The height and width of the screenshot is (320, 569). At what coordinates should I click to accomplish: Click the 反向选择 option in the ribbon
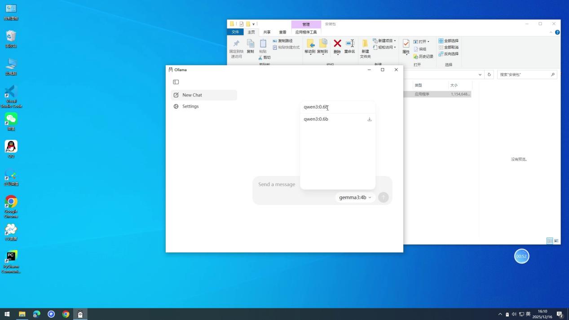(x=449, y=54)
